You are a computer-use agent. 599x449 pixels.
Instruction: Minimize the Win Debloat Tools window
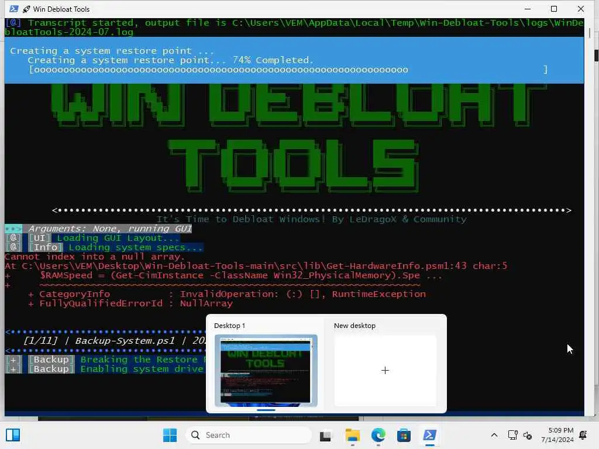(528, 9)
